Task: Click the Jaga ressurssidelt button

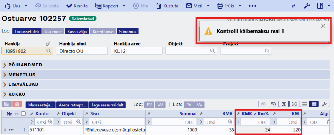Action: (x=107, y=105)
